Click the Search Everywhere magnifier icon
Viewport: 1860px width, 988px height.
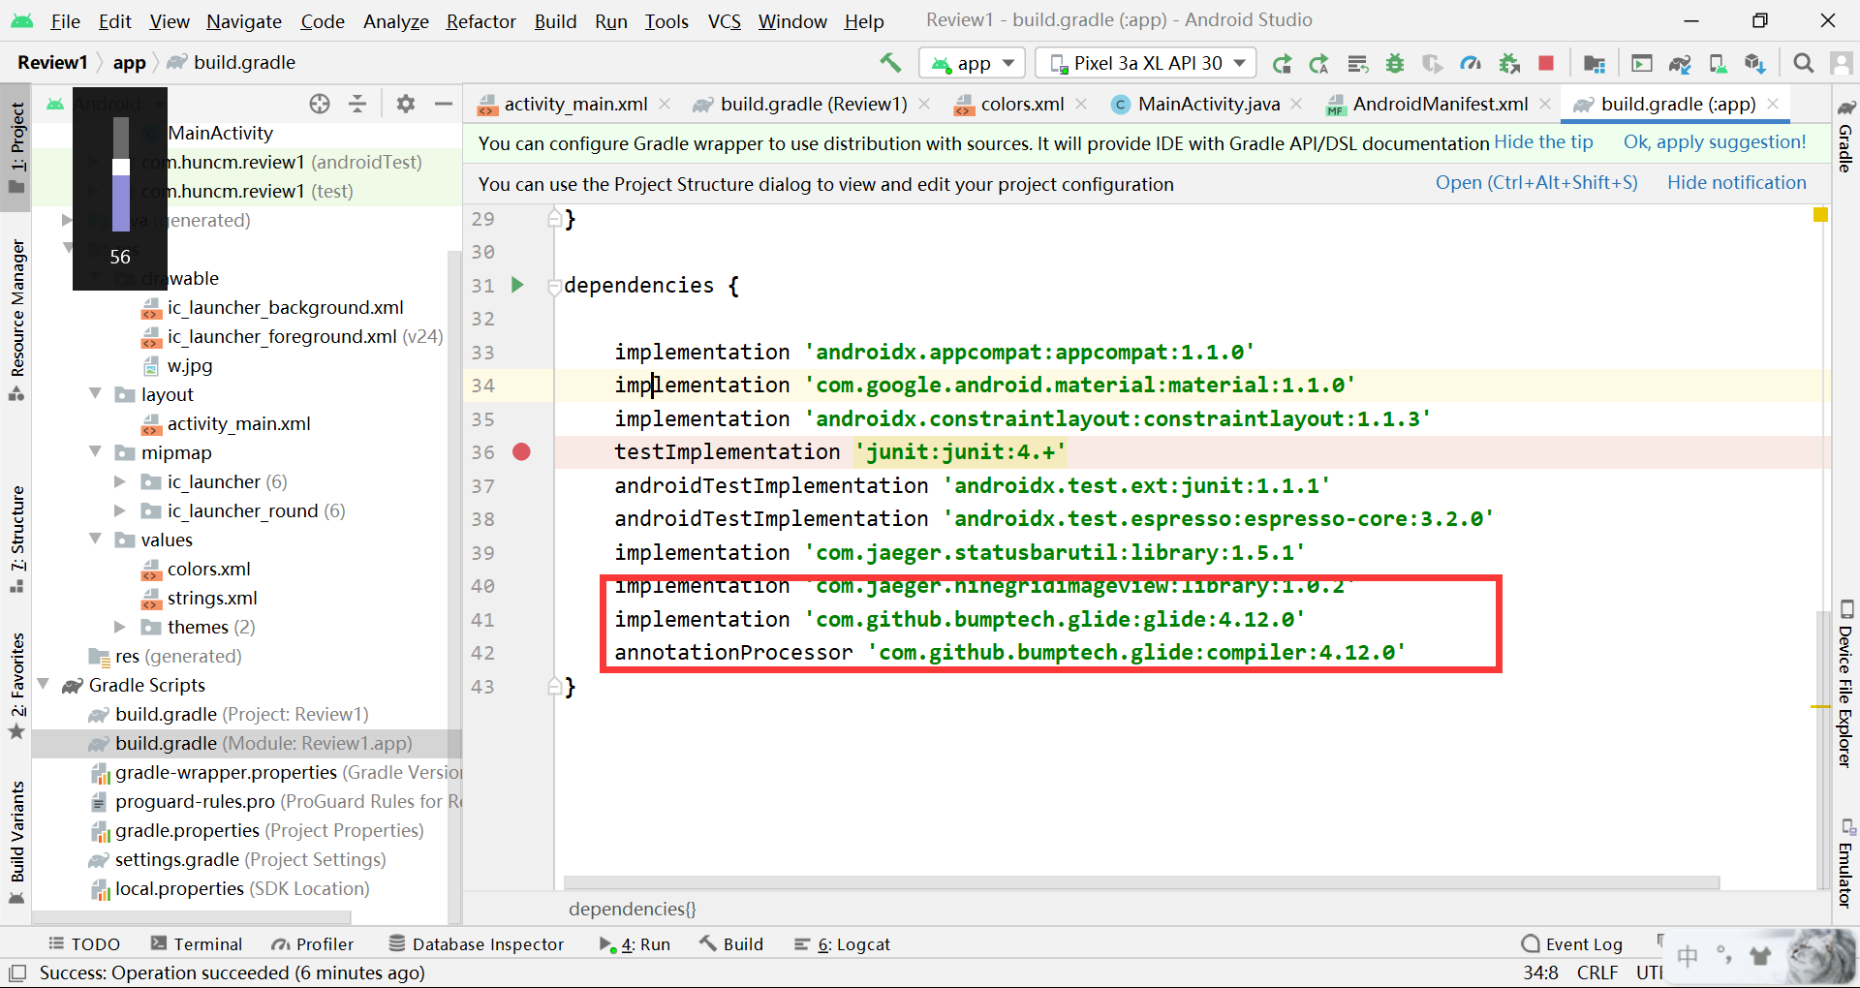(x=1803, y=64)
